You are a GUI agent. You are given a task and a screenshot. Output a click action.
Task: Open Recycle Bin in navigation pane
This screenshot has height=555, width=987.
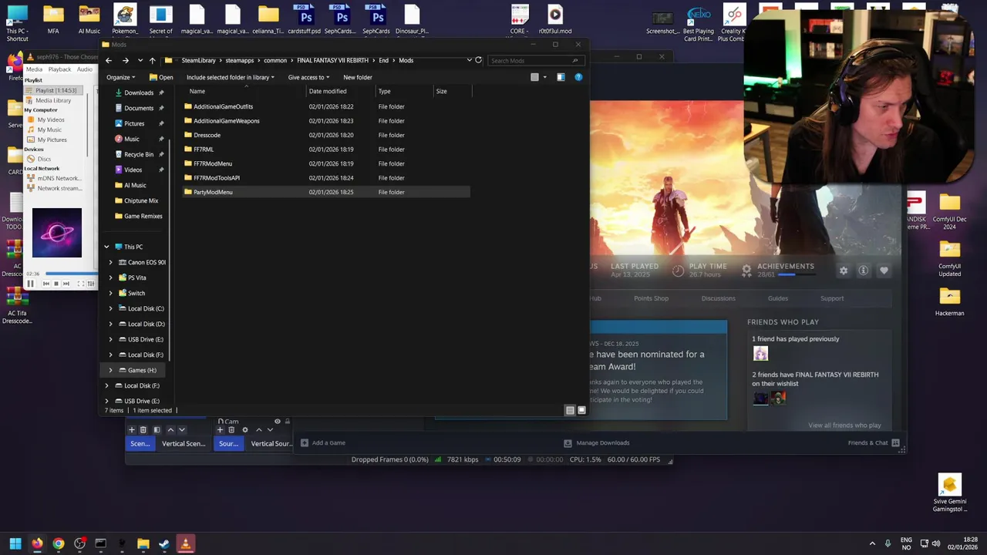pyautogui.click(x=139, y=154)
